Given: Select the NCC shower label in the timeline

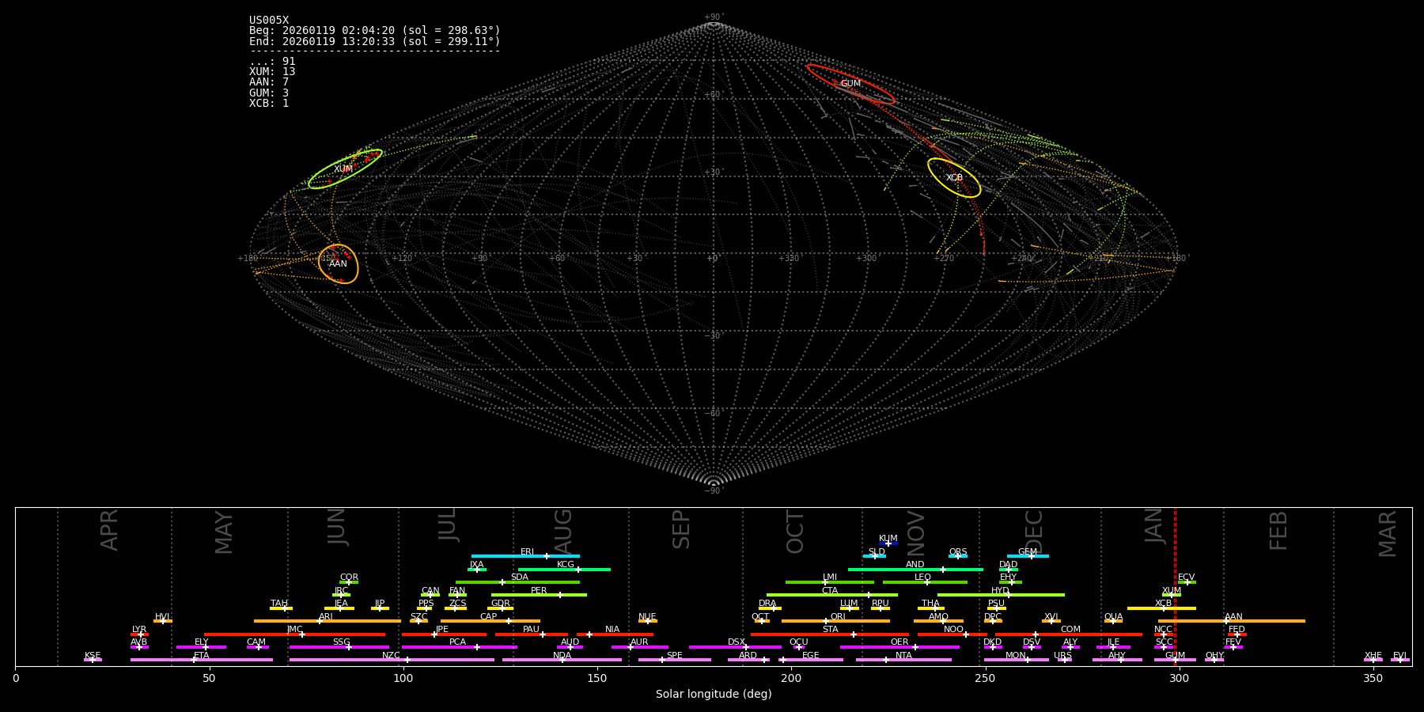Looking at the screenshot, I should (1163, 630).
